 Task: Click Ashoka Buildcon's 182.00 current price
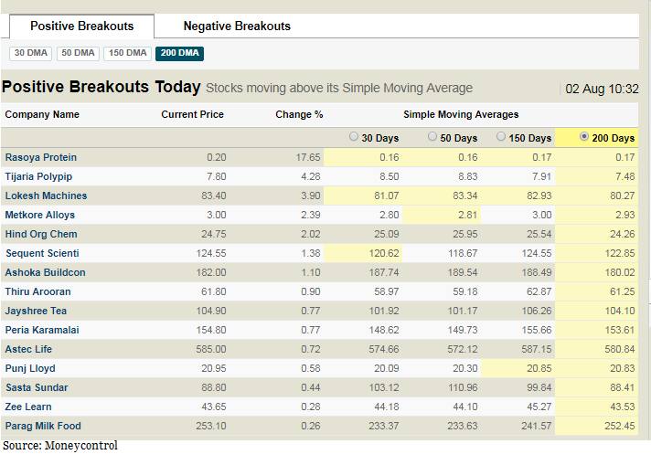tap(211, 272)
